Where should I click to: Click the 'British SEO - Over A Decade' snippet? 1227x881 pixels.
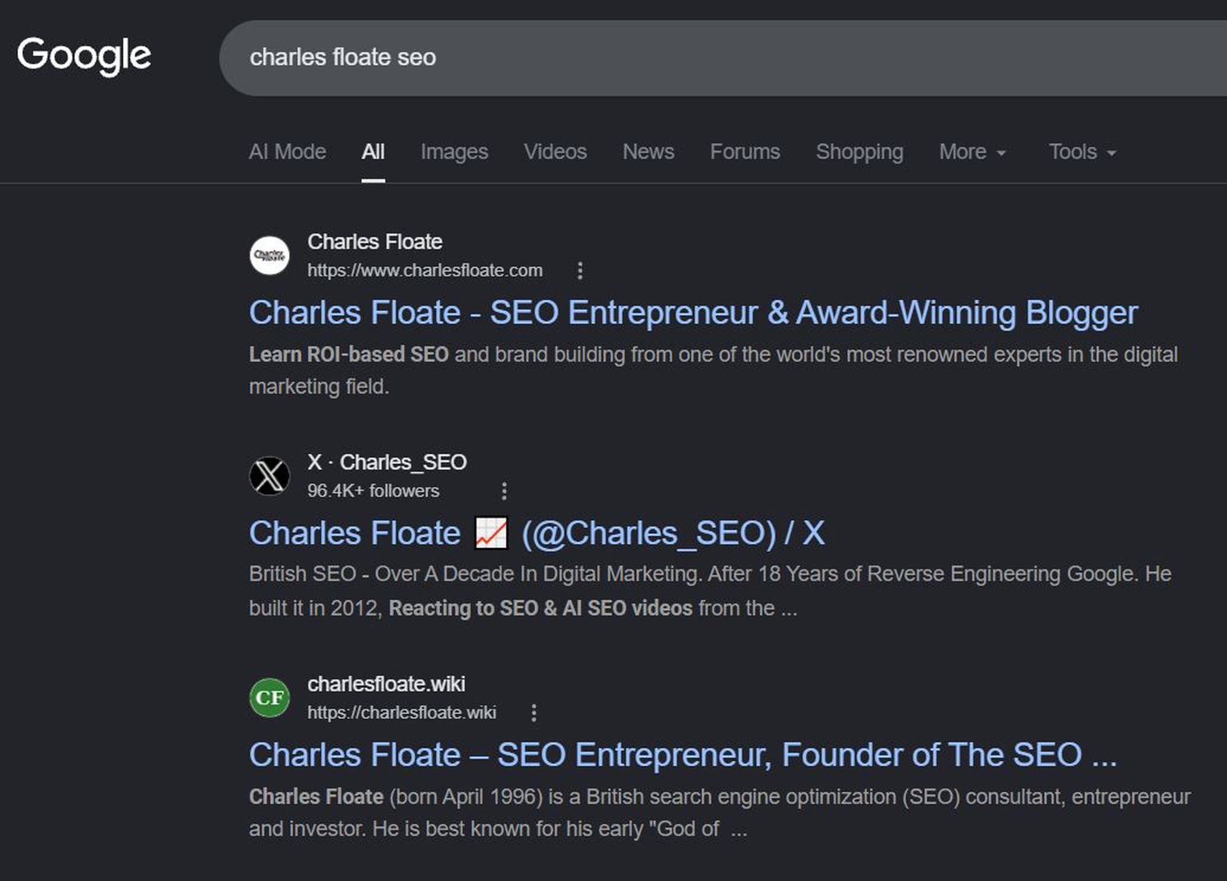click(x=710, y=591)
